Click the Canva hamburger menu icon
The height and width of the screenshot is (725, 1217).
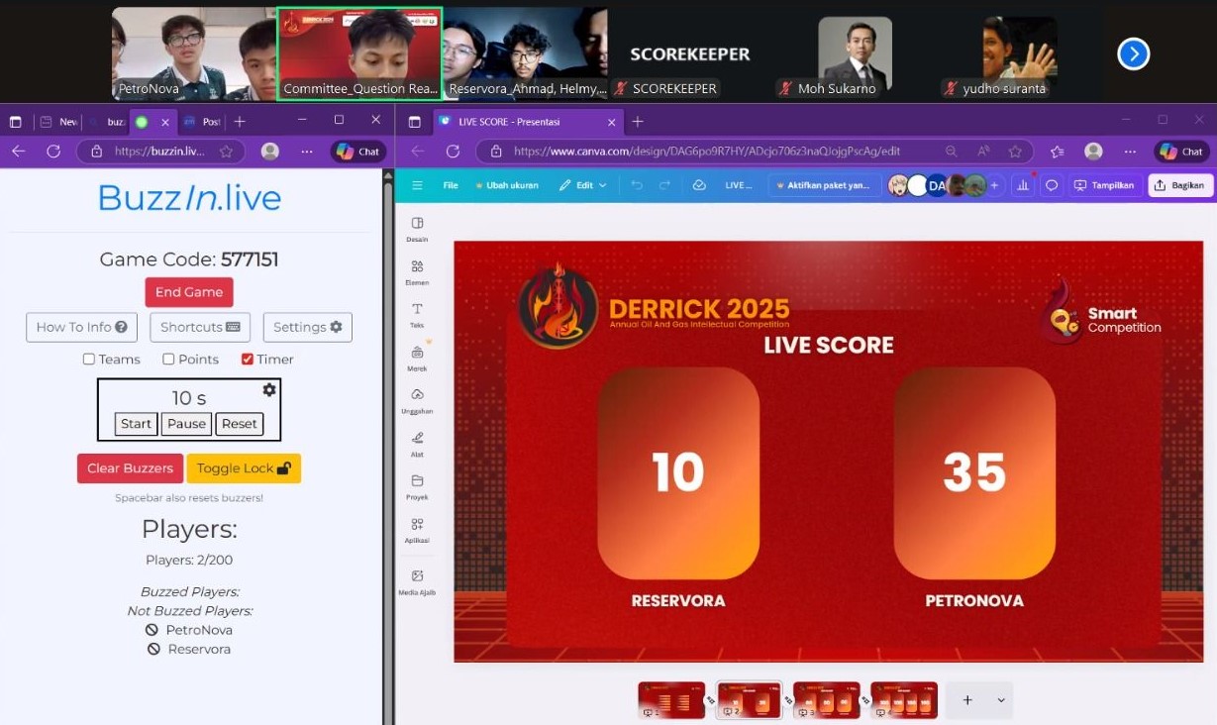click(x=417, y=185)
